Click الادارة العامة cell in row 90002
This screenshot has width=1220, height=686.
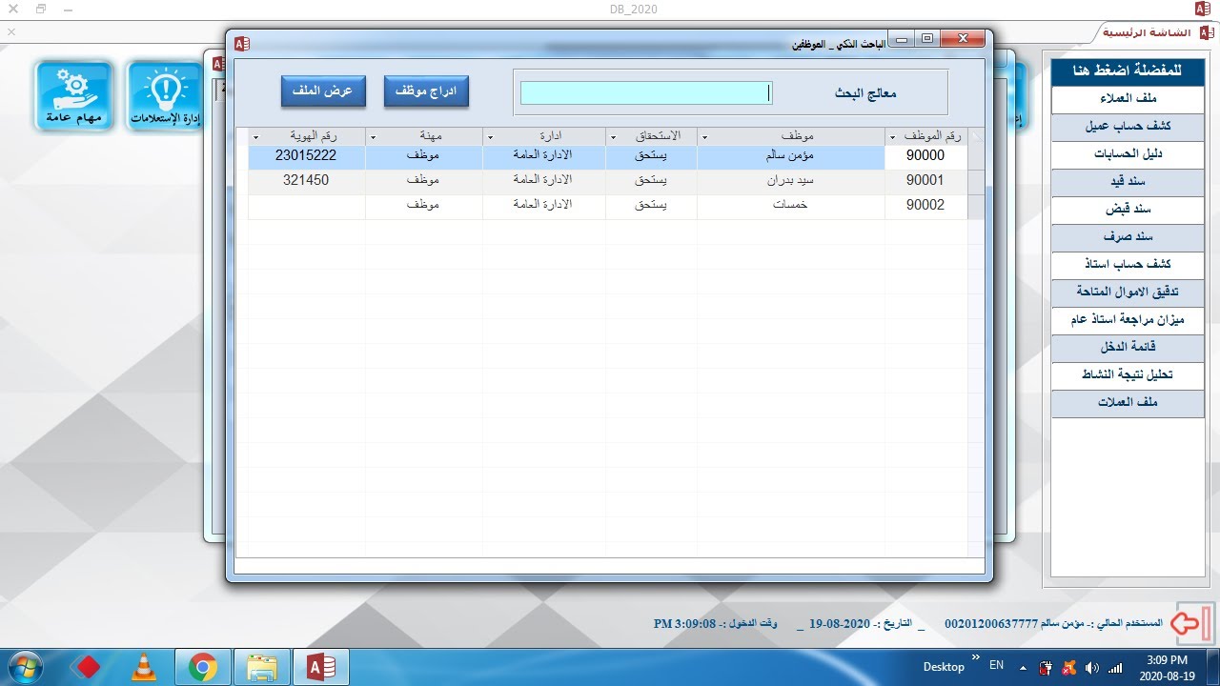click(x=543, y=206)
